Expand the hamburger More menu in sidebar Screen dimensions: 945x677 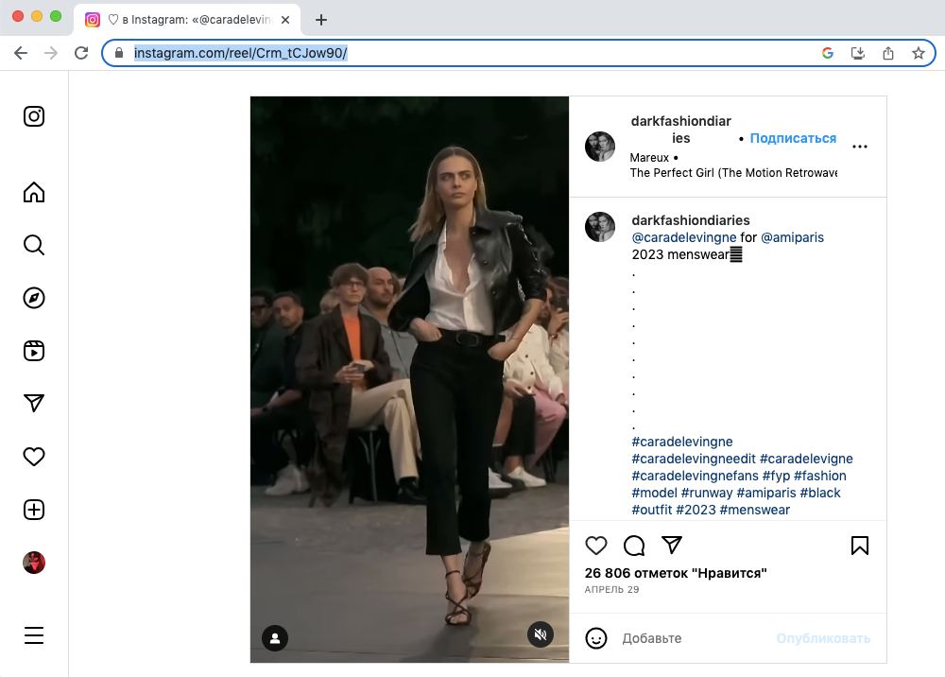[x=34, y=635]
